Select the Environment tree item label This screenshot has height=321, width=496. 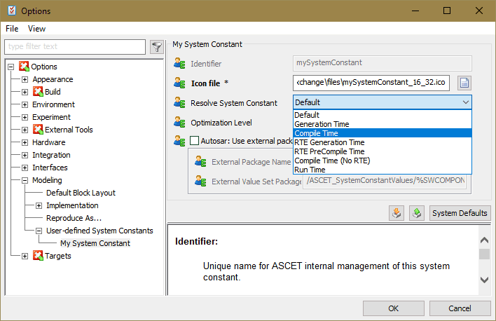point(53,104)
